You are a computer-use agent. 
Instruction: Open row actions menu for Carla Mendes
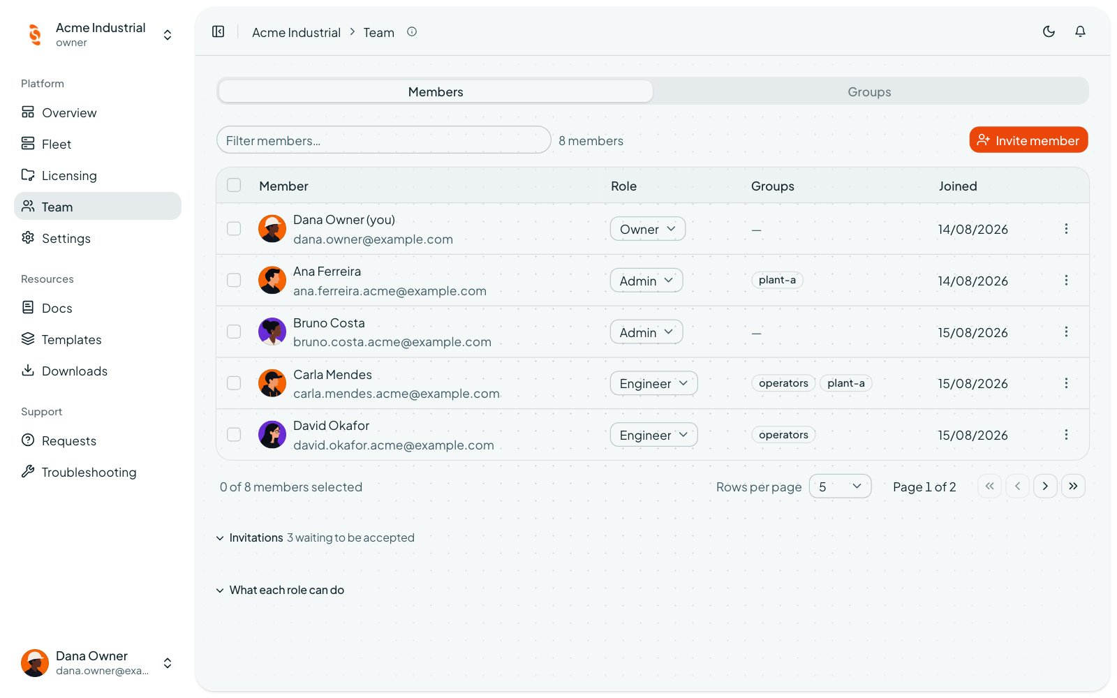tap(1066, 383)
